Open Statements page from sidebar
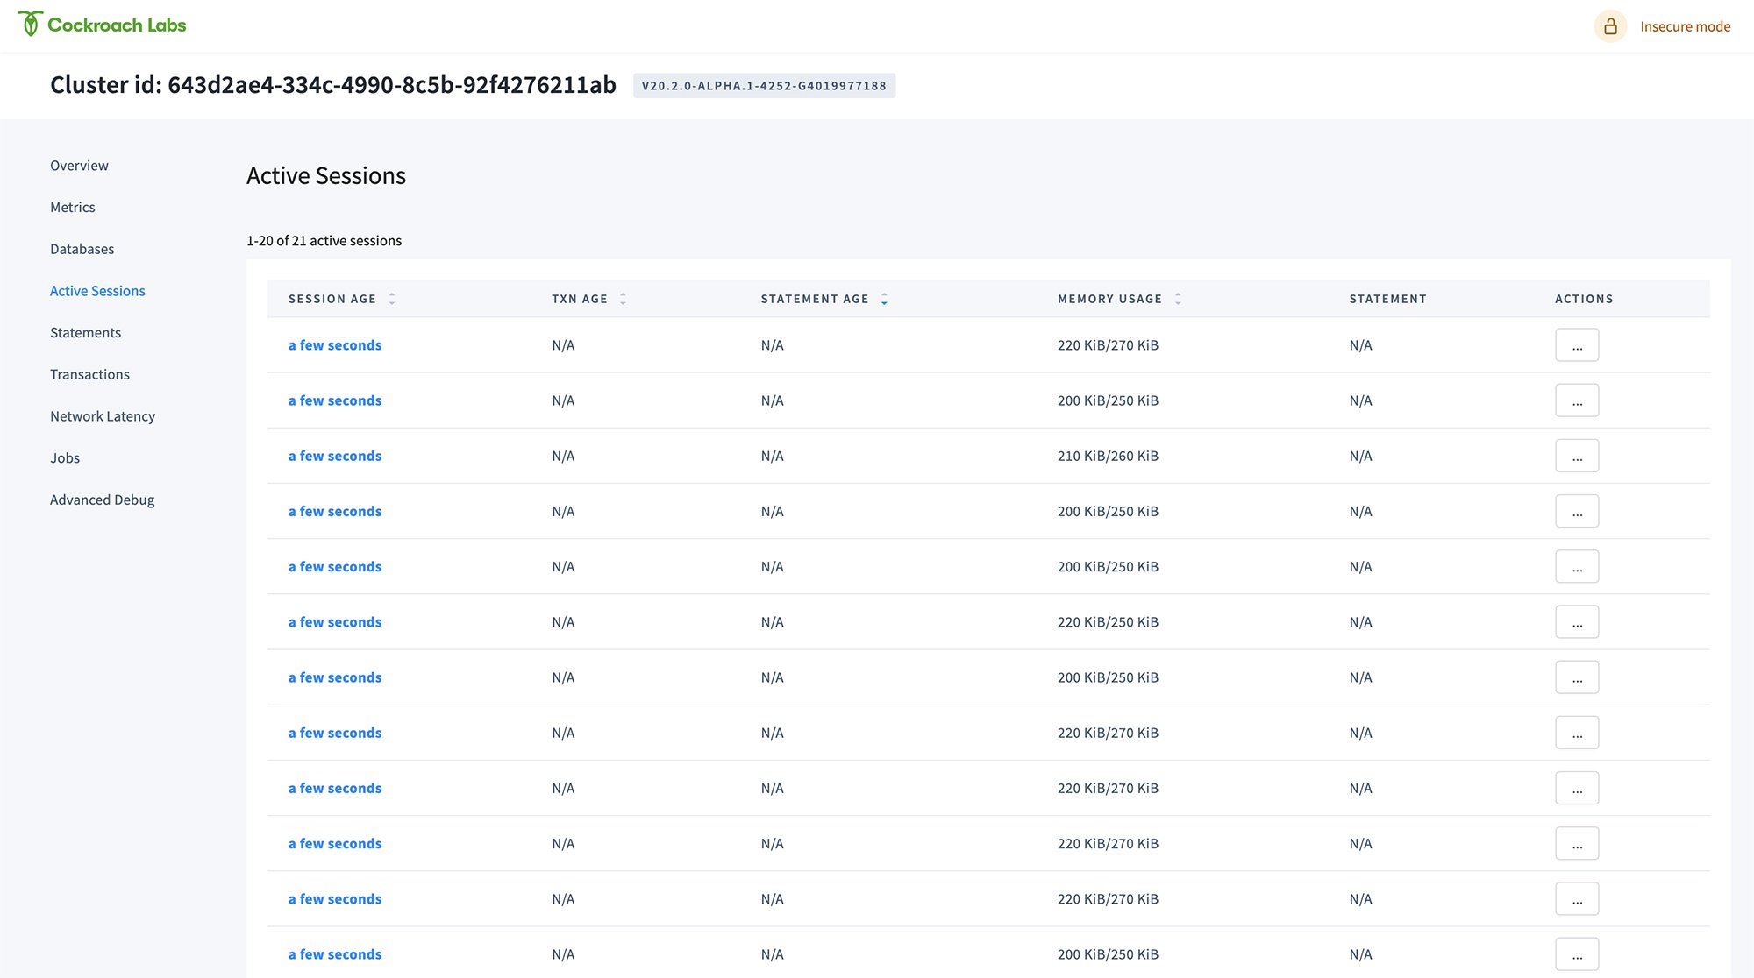Image resolution: width=1754 pixels, height=978 pixels. point(85,333)
